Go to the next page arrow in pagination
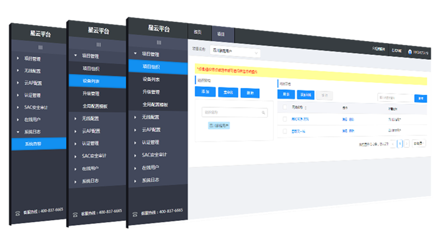Viewport: 437px width, 242px height. 406,143
